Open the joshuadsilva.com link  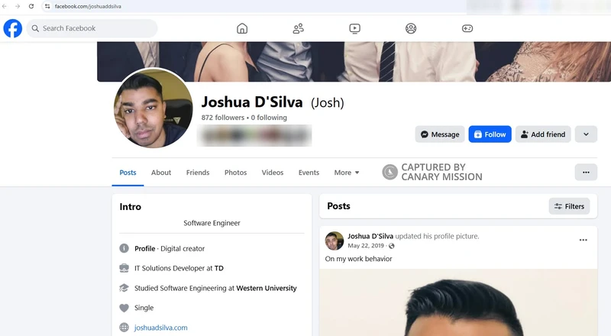coord(160,328)
